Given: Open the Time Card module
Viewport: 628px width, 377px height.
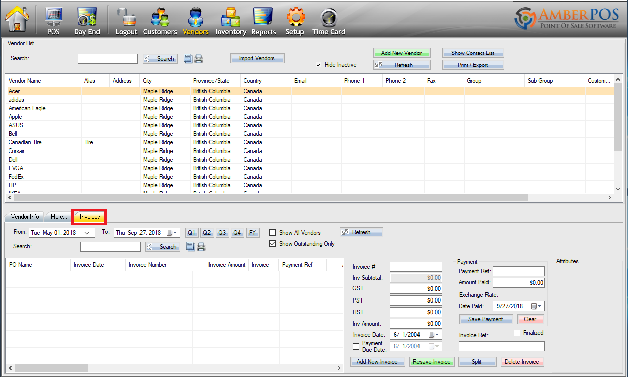Looking at the screenshot, I should tap(329, 21).
